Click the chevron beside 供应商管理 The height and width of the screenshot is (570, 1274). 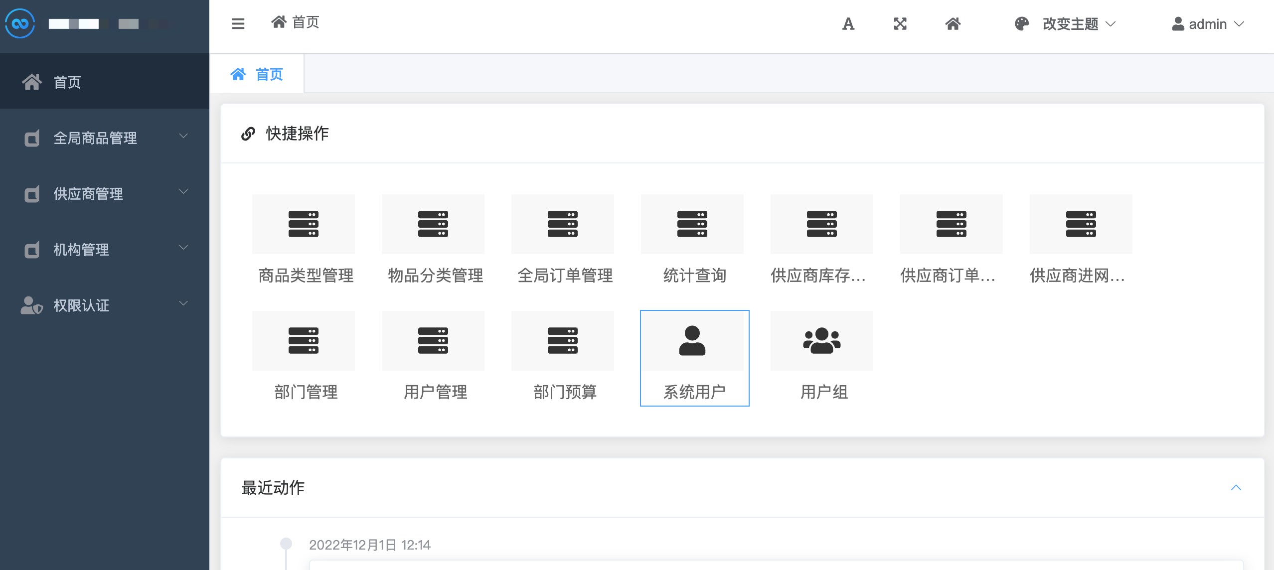coord(183,192)
